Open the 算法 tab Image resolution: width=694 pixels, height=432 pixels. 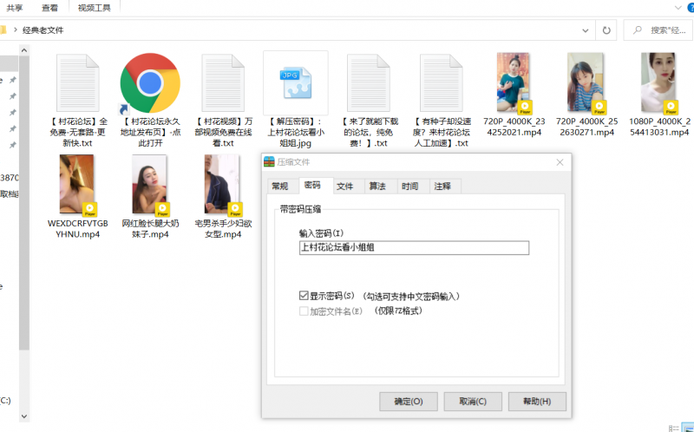point(377,186)
